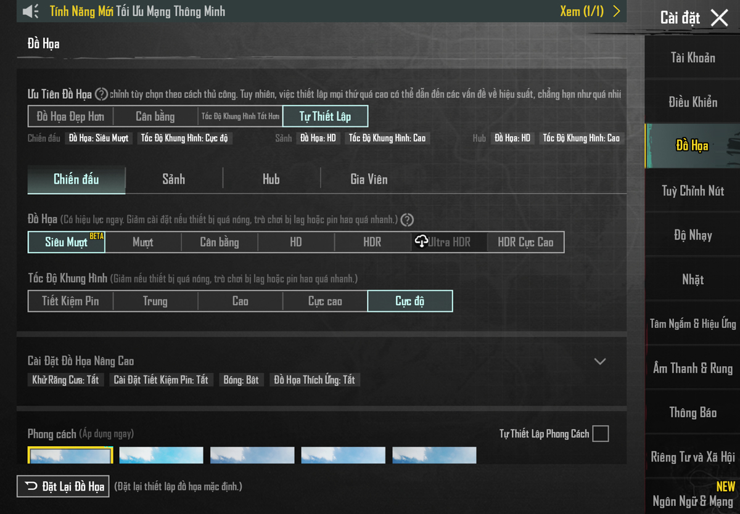This screenshot has width=740, height=514.
Task: Open Tài Khoản settings category
Action: [x=693, y=58]
